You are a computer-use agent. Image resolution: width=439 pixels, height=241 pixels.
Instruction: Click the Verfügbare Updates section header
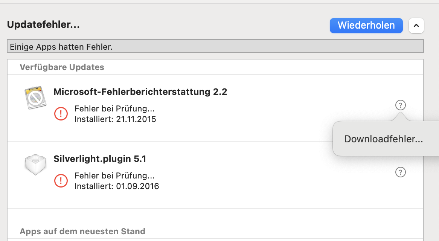(62, 67)
